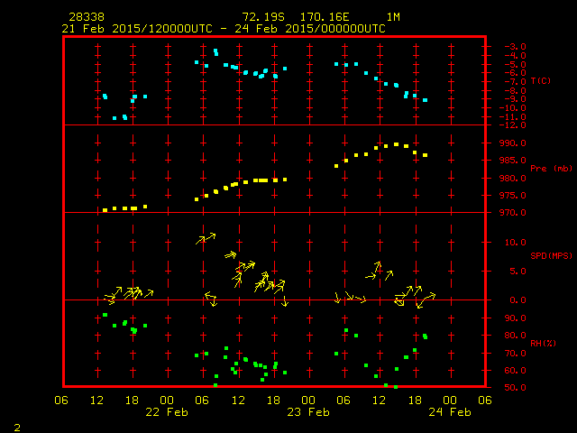The height and width of the screenshot is (433, 577).
Task: Select the date range title line
Action: pos(224,29)
